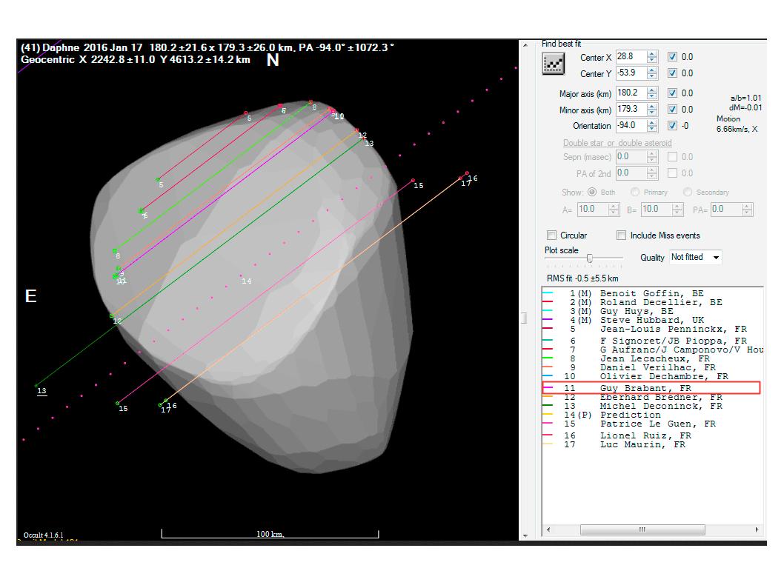
Task: Click the side panel scroll-down arrow
Action: (525, 535)
